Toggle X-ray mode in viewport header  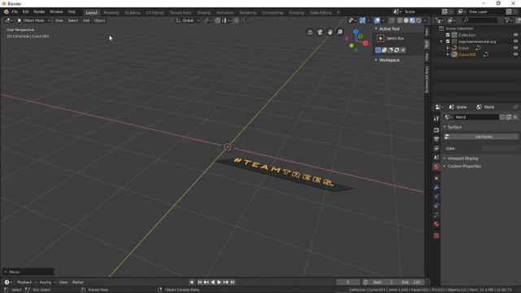(x=392, y=20)
